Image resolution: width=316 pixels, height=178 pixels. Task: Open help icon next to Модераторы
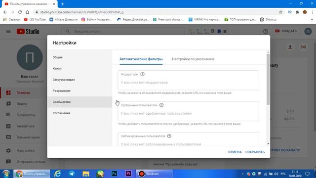click(142, 74)
